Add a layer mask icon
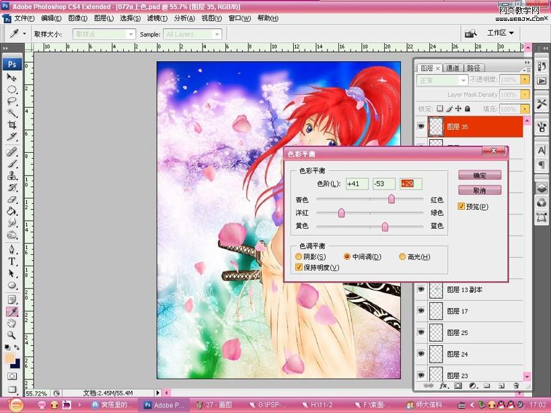Image resolution: width=551 pixels, height=413 pixels. pos(458,385)
